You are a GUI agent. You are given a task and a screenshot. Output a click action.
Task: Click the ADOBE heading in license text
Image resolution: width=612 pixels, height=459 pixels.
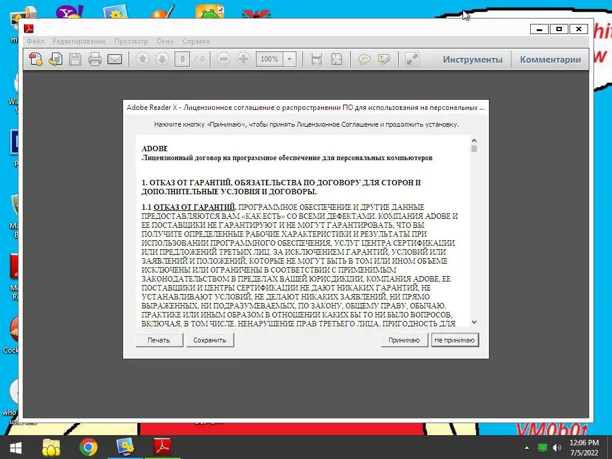click(155, 148)
